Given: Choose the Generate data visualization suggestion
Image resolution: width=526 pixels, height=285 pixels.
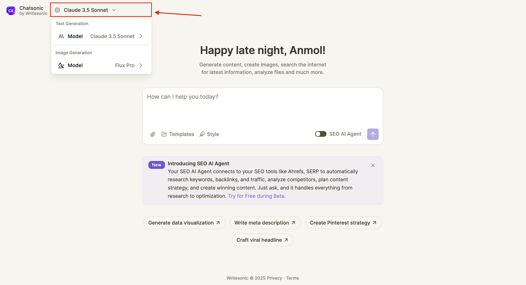Looking at the screenshot, I should (184, 223).
